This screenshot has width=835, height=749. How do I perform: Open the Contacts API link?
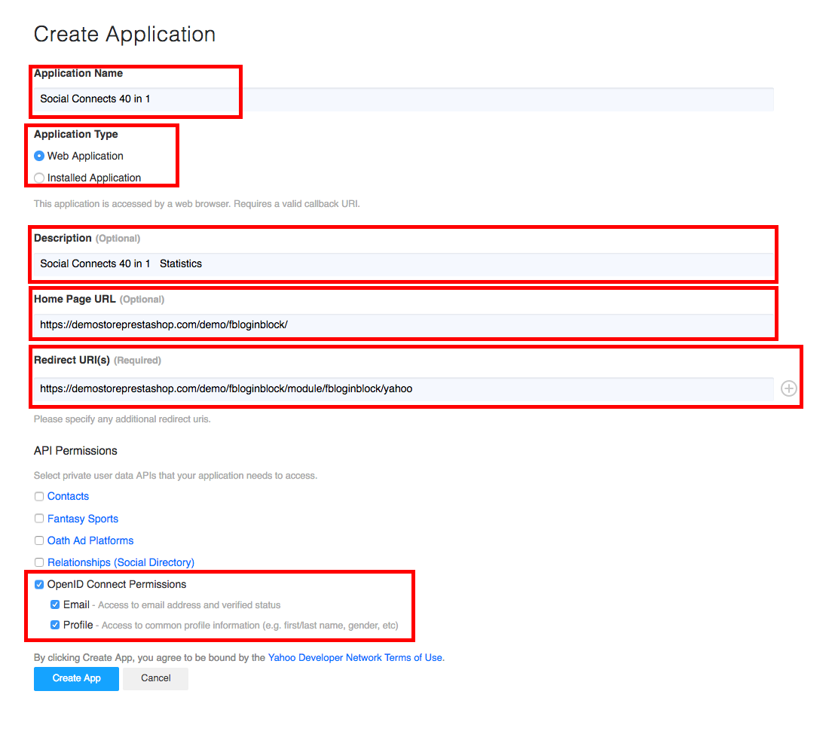pyautogui.click(x=68, y=496)
